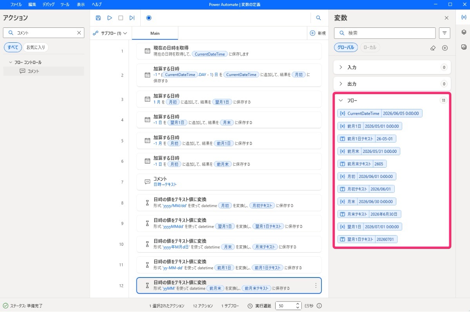Collapse the フロー variables section
This screenshot has width=470, height=312.
(341, 100)
